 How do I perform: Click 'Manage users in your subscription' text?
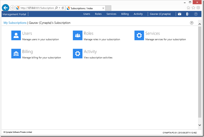41,40
